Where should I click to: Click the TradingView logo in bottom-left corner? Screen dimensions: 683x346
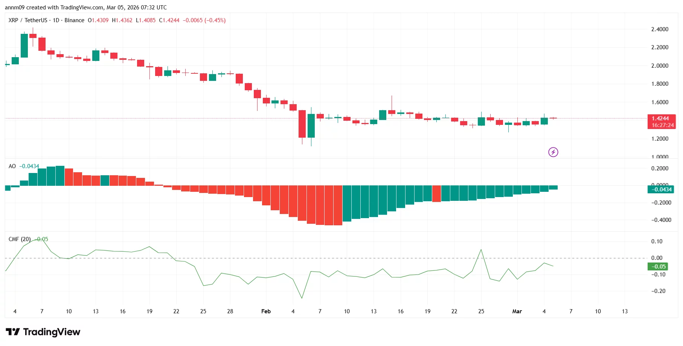coord(43,332)
